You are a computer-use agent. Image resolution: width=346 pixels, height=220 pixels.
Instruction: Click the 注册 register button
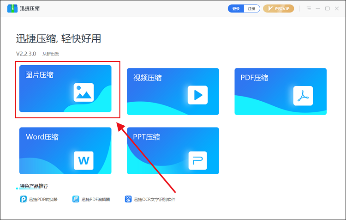251,9
